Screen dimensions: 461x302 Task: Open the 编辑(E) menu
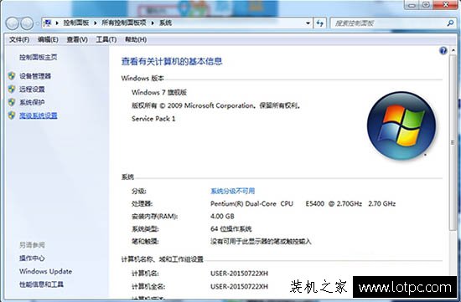[x=48, y=39]
